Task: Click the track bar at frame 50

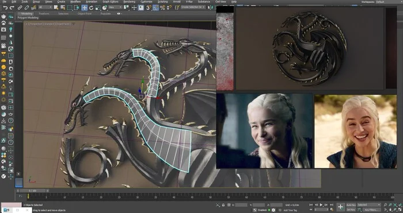Action: point(210,196)
